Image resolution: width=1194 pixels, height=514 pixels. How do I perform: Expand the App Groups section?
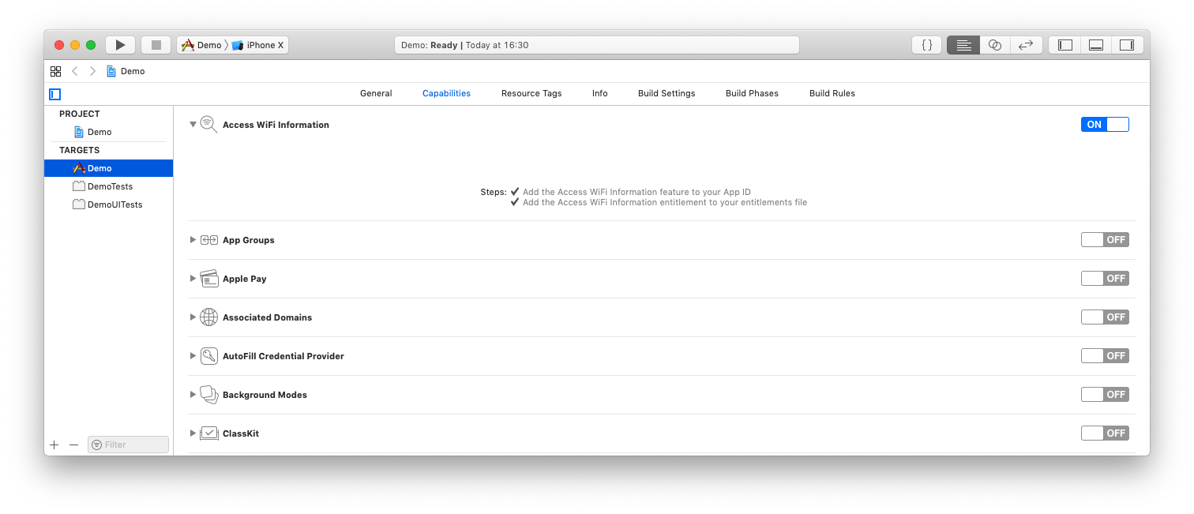(193, 240)
